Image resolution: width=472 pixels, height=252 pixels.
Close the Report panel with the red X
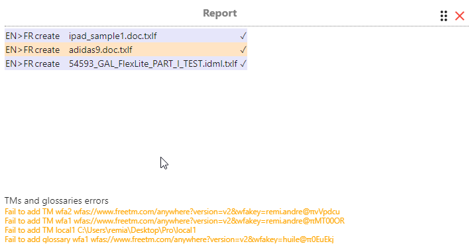(459, 16)
